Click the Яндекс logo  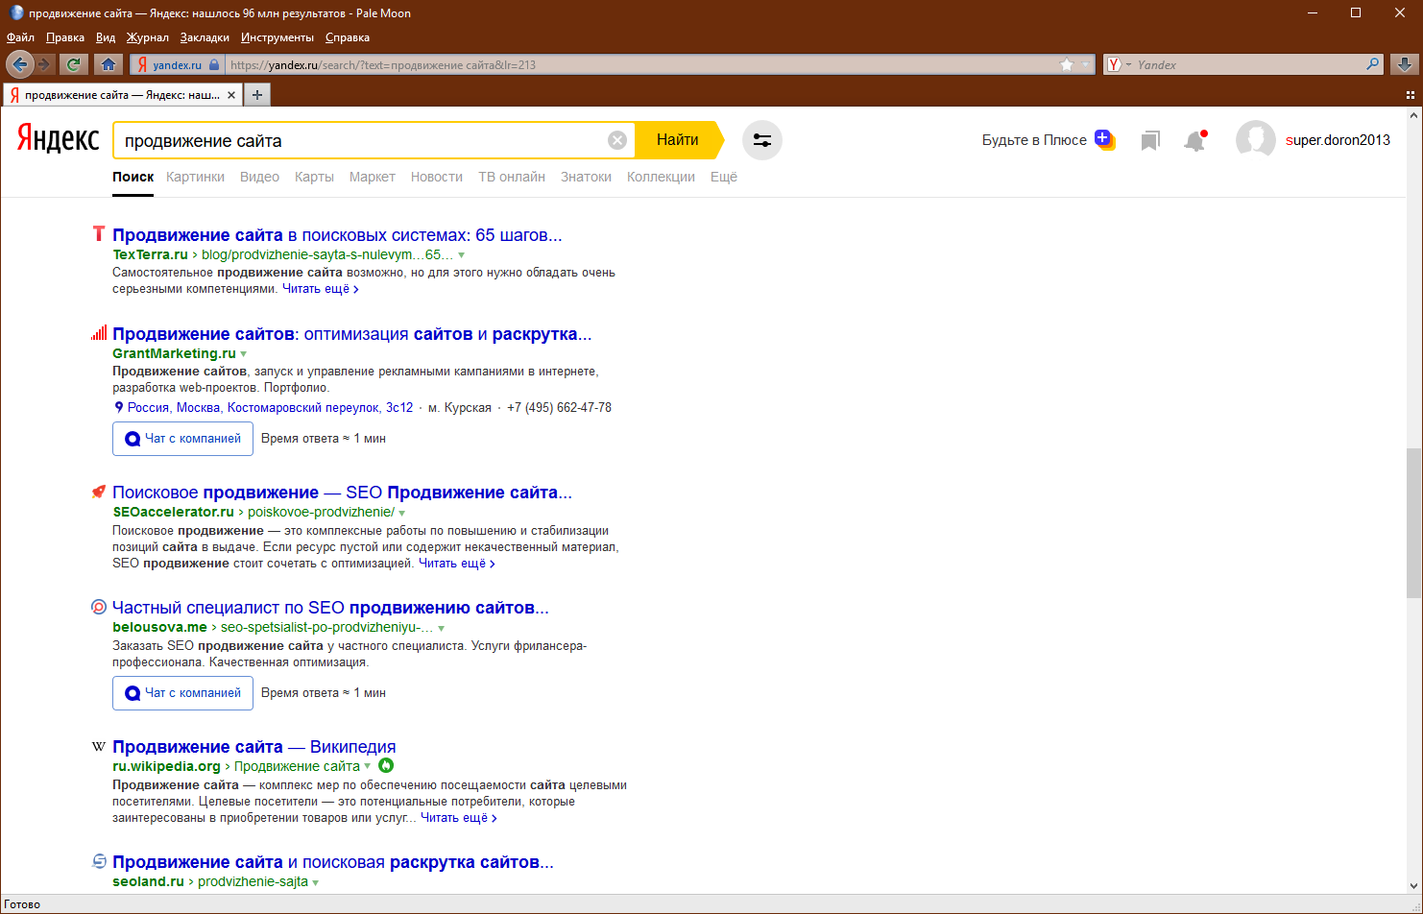point(58,140)
